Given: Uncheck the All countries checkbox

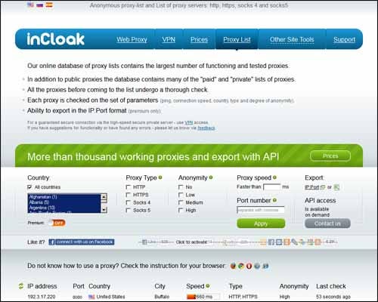Looking at the screenshot, I should (x=29, y=187).
